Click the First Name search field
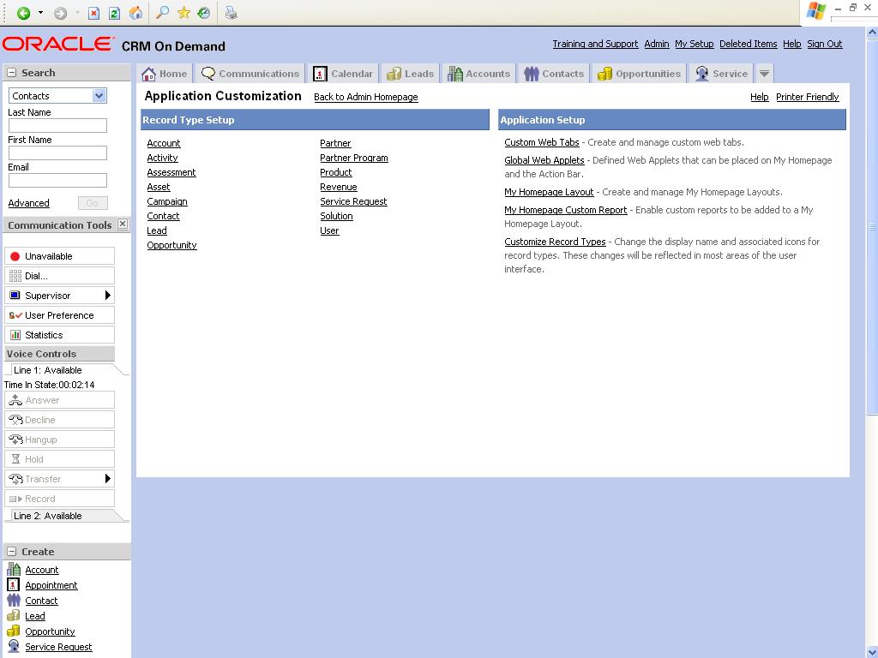Image resolution: width=878 pixels, height=658 pixels. click(x=57, y=153)
